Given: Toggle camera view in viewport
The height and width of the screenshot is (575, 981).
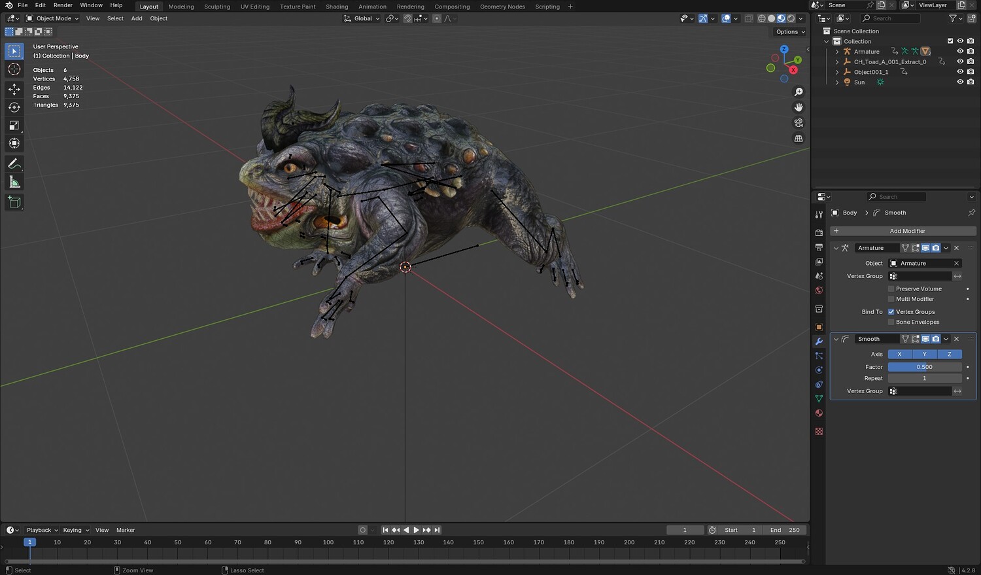Looking at the screenshot, I should pos(799,123).
